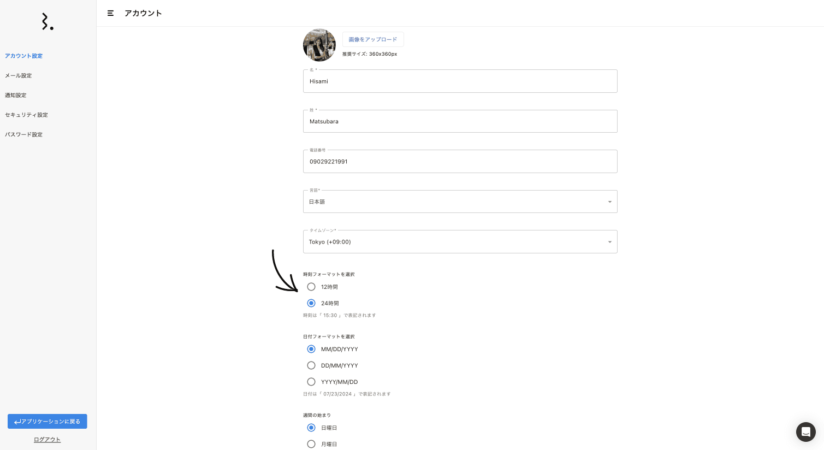Select the 24時間 time format
The width and height of the screenshot is (824, 450).
tap(311, 303)
